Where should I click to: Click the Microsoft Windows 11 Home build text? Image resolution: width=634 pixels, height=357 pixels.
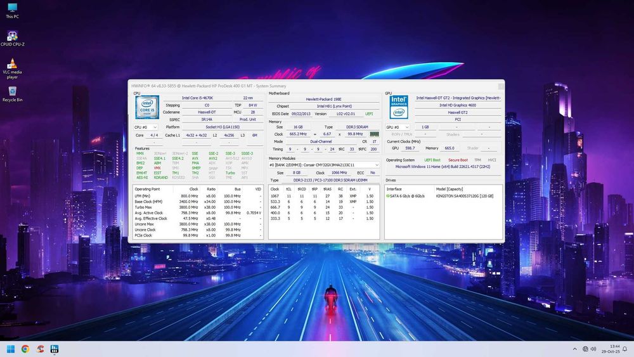(443, 167)
